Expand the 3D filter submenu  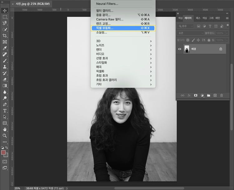[x=123, y=41]
